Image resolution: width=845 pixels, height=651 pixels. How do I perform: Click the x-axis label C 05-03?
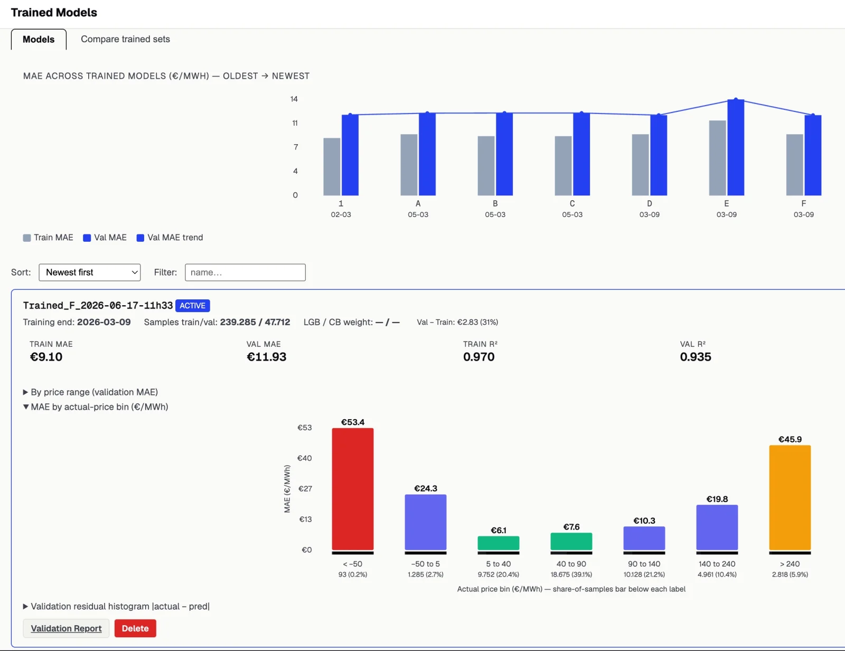pos(572,209)
